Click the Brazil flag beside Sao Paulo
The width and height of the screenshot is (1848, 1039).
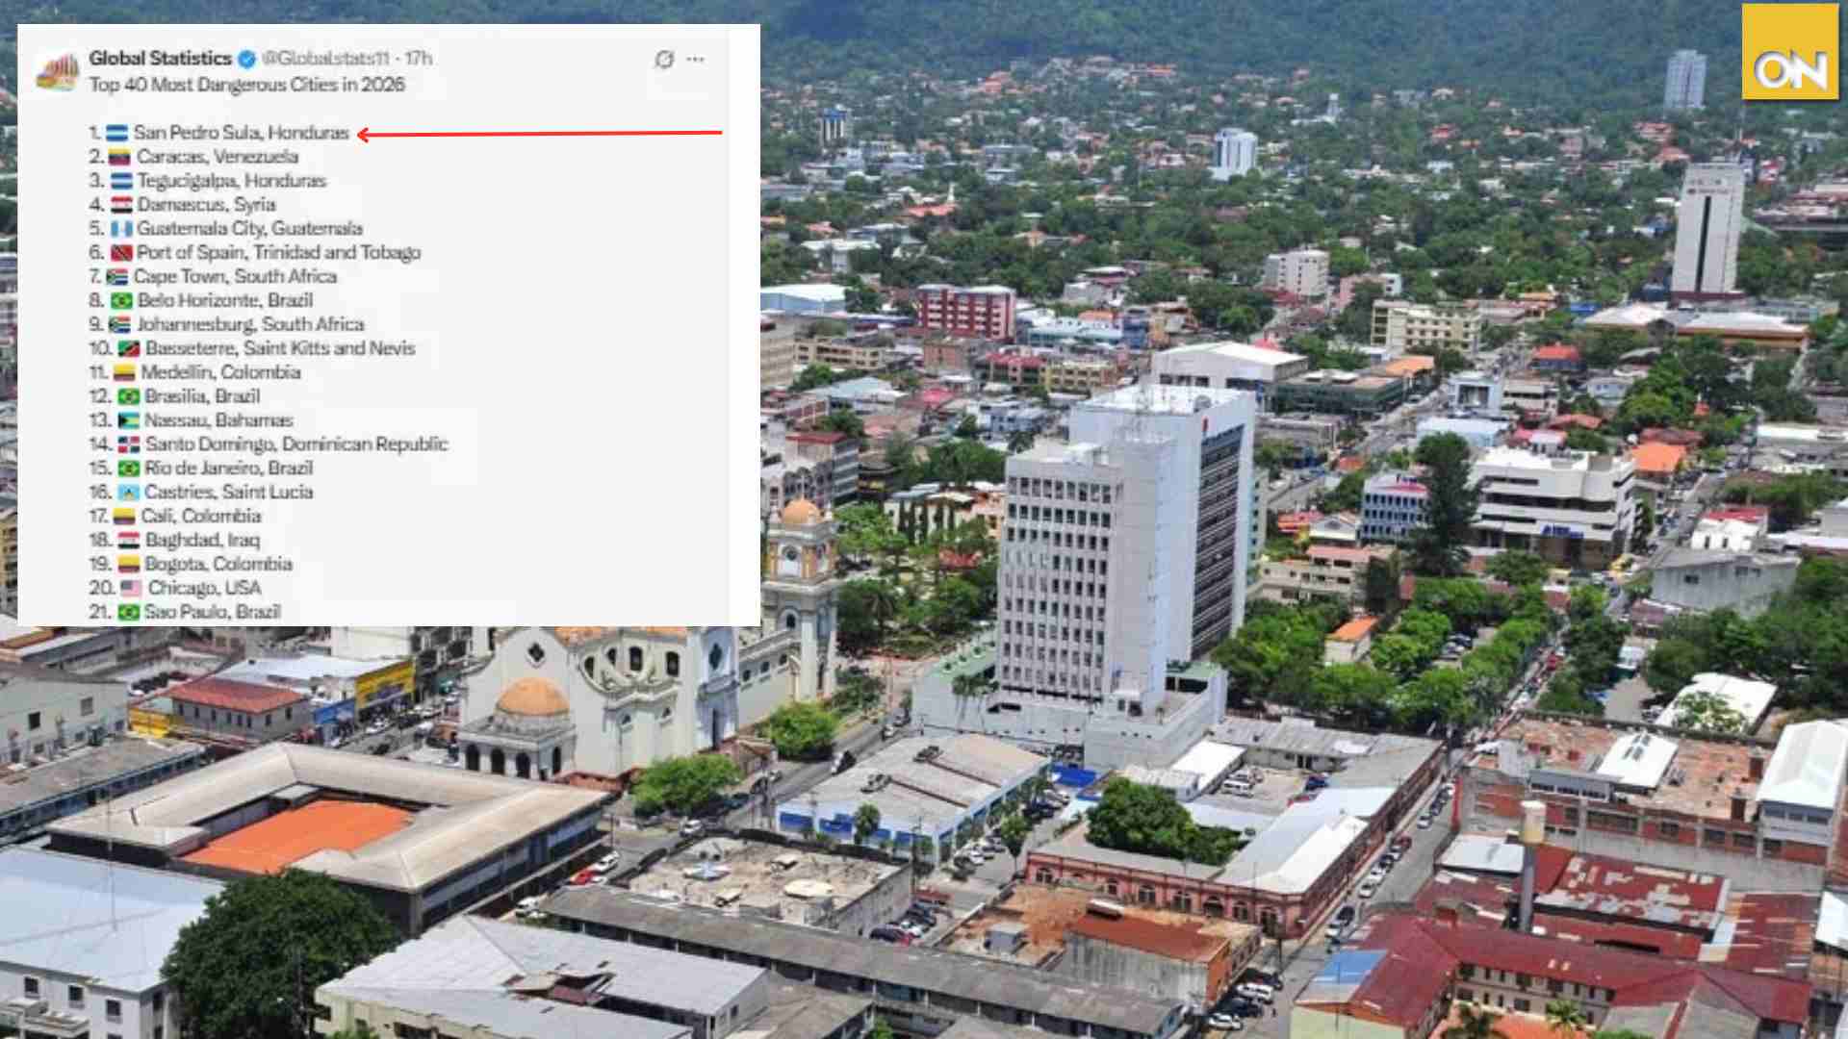click(129, 613)
